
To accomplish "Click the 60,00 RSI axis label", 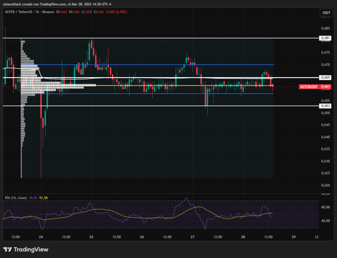I will point(325,207).
